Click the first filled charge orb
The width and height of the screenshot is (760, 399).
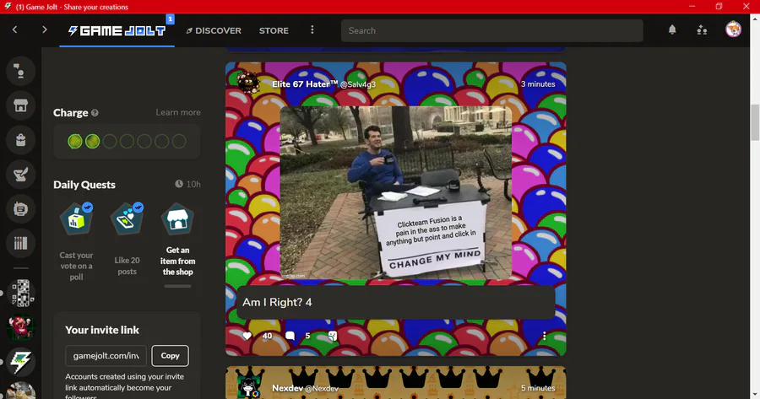coord(74,142)
